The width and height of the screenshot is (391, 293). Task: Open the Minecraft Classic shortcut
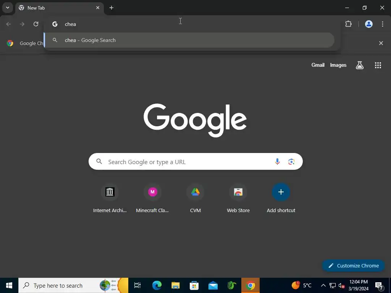tap(152, 198)
